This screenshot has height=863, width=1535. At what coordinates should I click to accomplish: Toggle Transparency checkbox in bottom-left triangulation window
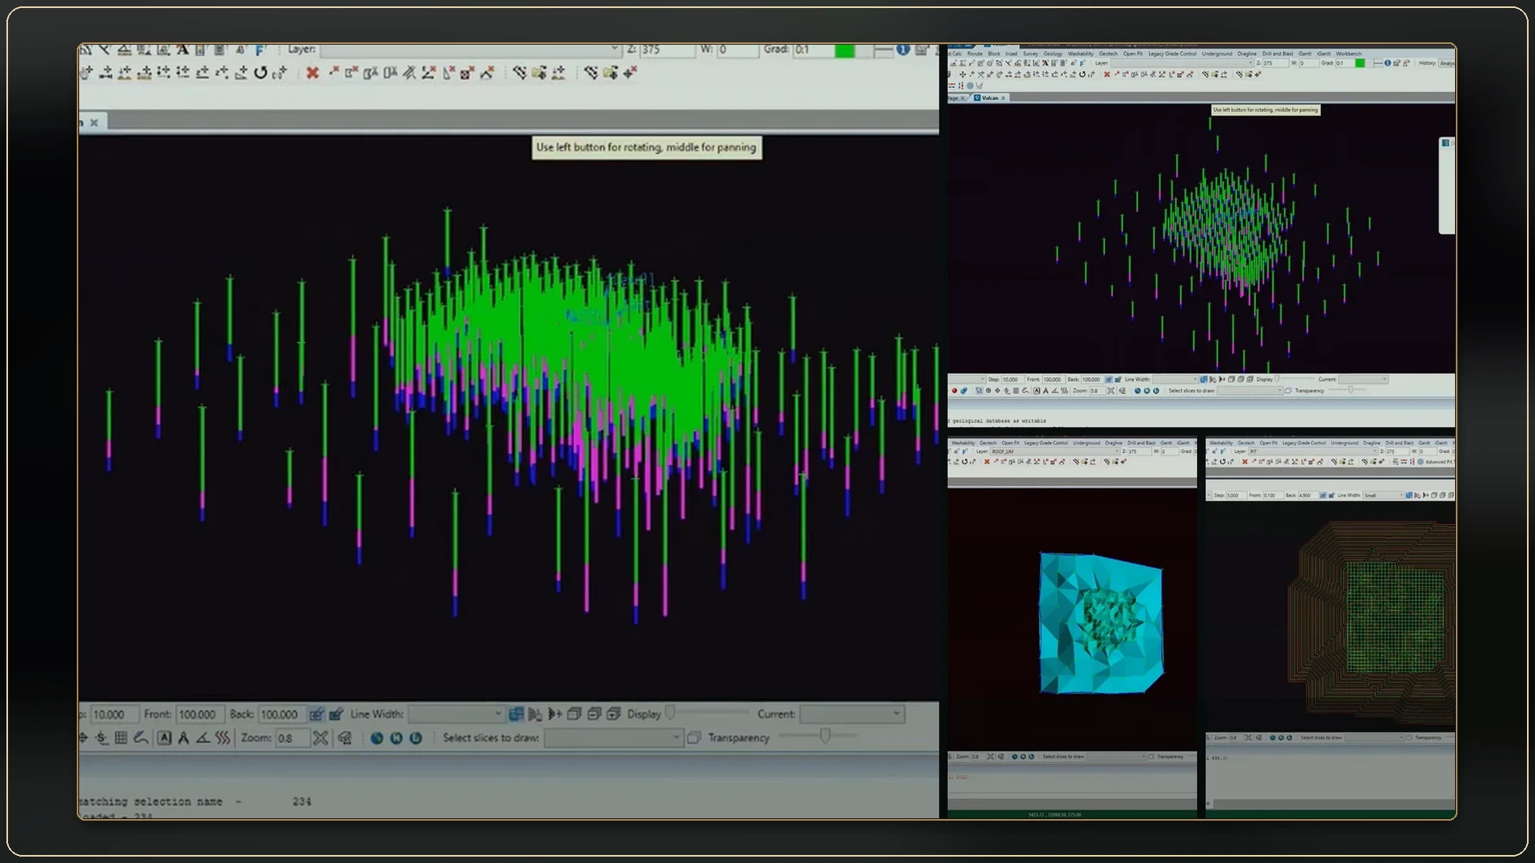(x=1151, y=756)
